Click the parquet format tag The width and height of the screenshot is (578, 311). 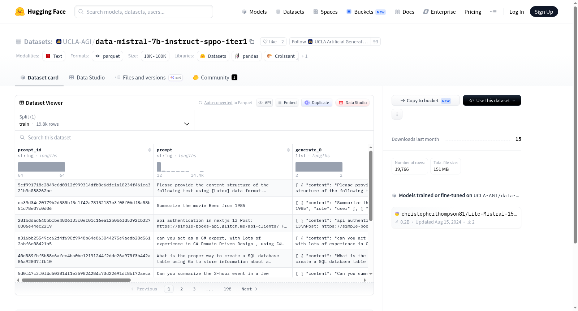point(107,56)
